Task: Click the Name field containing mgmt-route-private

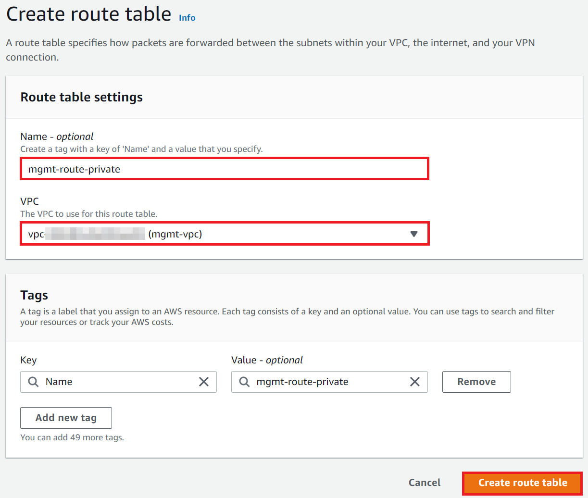Action: tap(225, 169)
